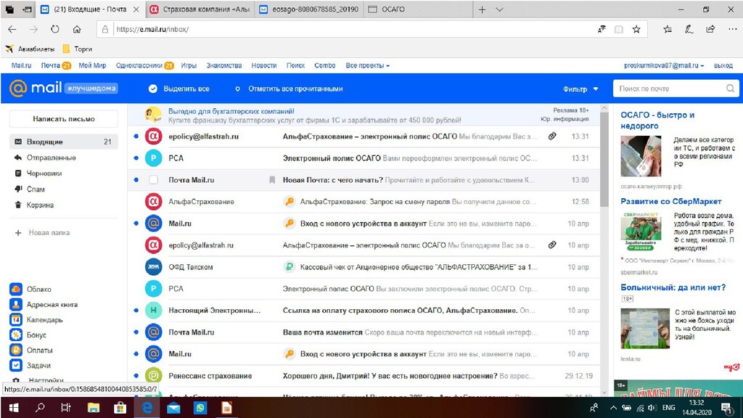
Task: Open Входящие folder
Action: click(x=64, y=142)
